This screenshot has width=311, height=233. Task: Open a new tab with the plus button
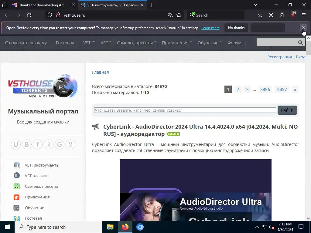(152, 5)
